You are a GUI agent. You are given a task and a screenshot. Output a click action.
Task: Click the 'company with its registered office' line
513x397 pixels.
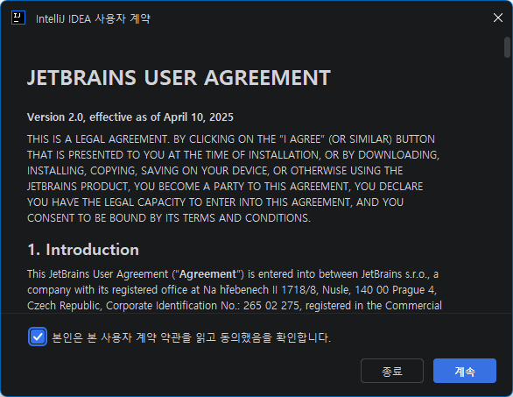232,290
